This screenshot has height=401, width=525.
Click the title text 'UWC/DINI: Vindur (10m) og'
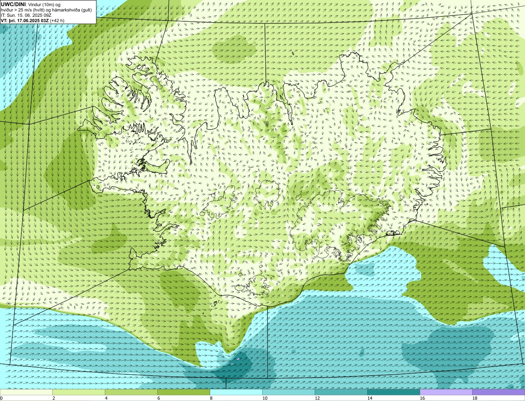tap(31, 4)
